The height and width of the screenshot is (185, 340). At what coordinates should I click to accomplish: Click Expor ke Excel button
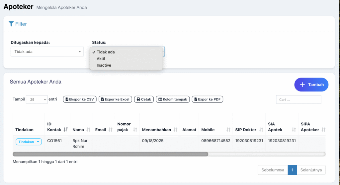click(x=115, y=99)
